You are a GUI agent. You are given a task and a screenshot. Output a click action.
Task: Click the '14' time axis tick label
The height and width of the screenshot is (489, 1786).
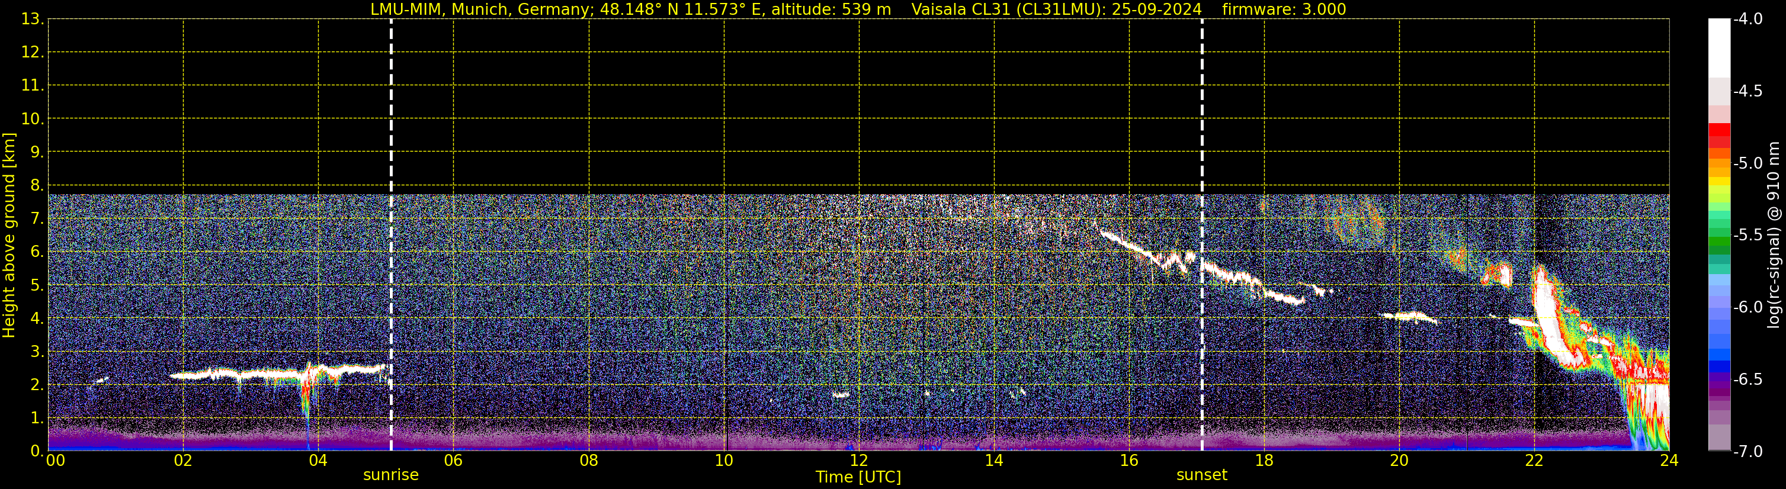(x=994, y=461)
